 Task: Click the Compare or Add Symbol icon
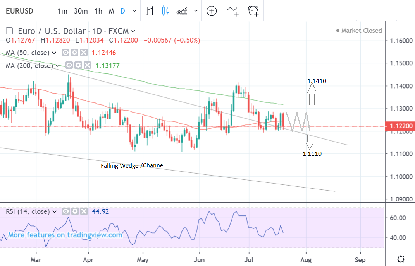point(212,11)
